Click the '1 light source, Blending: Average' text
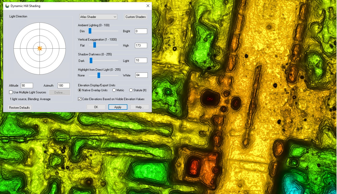Viewport: 337px width, 194px height. click(30, 99)
